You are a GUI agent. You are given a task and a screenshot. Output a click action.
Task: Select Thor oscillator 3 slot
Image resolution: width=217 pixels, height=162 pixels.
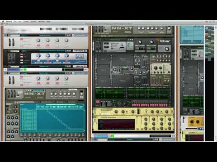pyautogui.click(x=104, y=81)
